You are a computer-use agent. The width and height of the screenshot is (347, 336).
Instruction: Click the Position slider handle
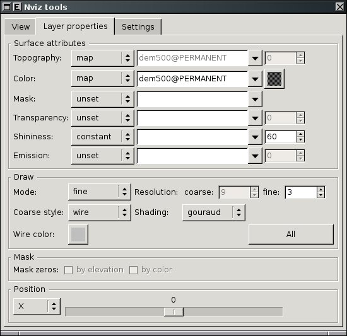[173, 311]
